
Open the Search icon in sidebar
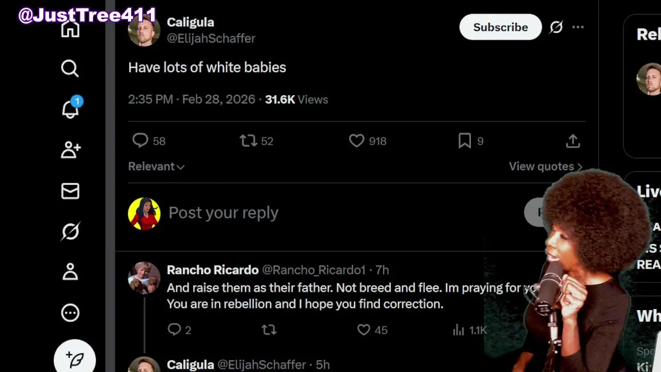[x=70, y=68]
